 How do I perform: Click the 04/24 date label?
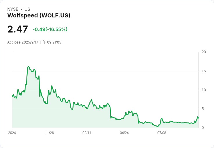pos(124,133)
